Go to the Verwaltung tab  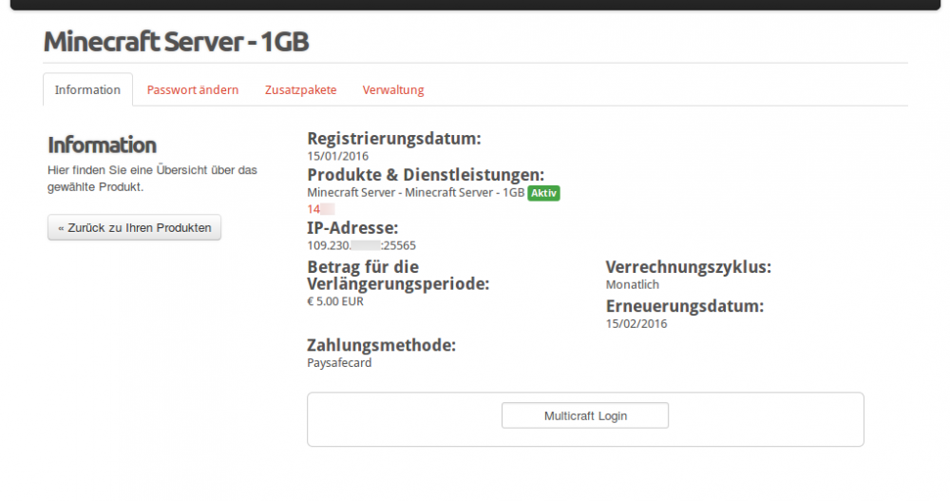[x=393, y=90]
